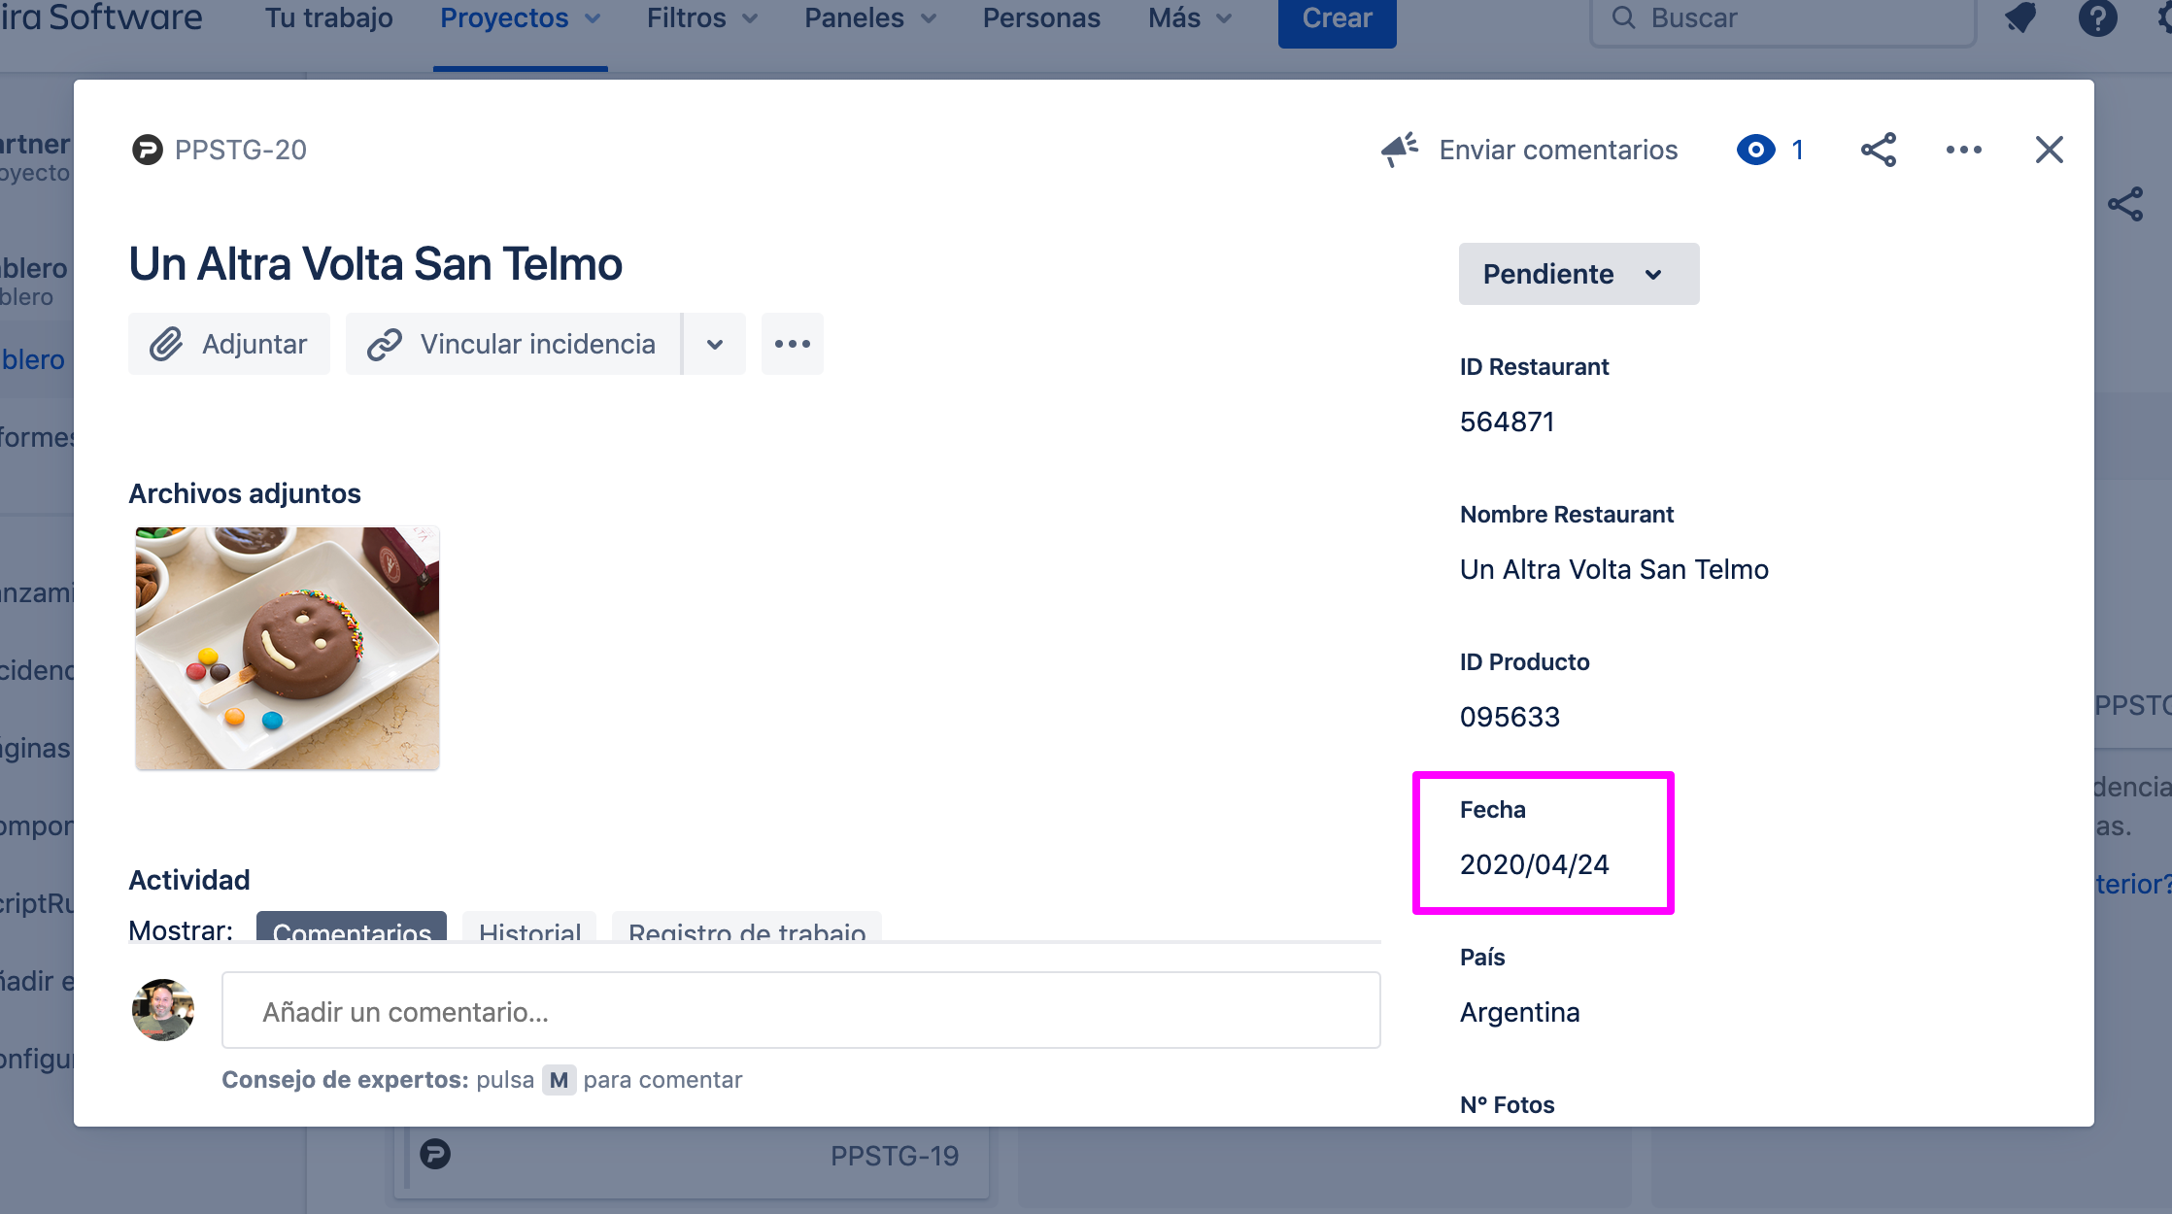Click the share icon in the issue header
Image resolution: width=2172 pixels, height=1214 pixels.
[1878, 150]
